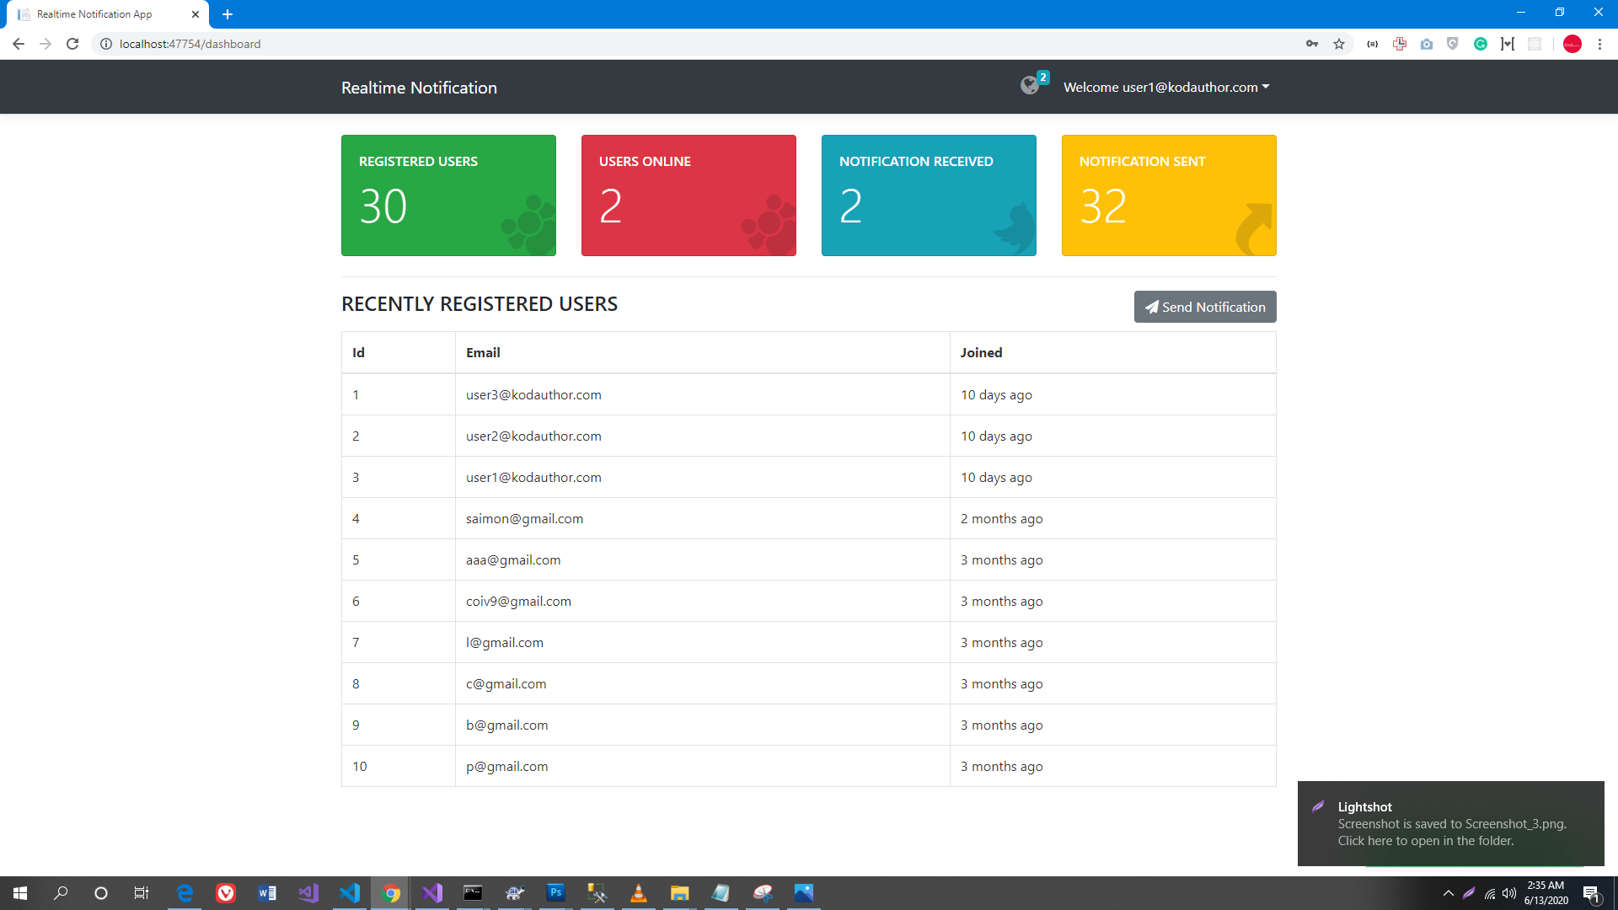
Task: Click the Send Notification button
Action: coord(1204,307)
